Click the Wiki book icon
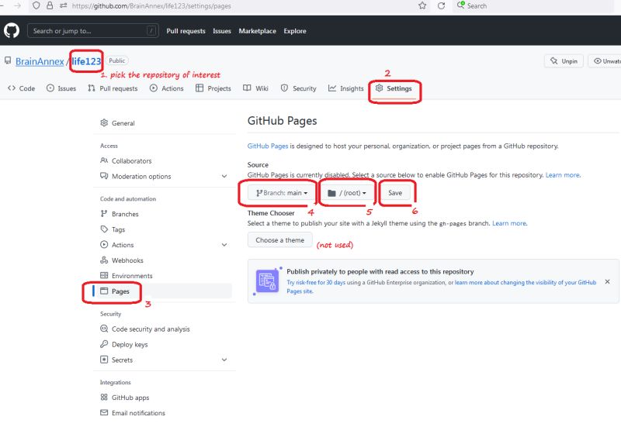Viewport: 621px width, 427px height. coord(247,88)
